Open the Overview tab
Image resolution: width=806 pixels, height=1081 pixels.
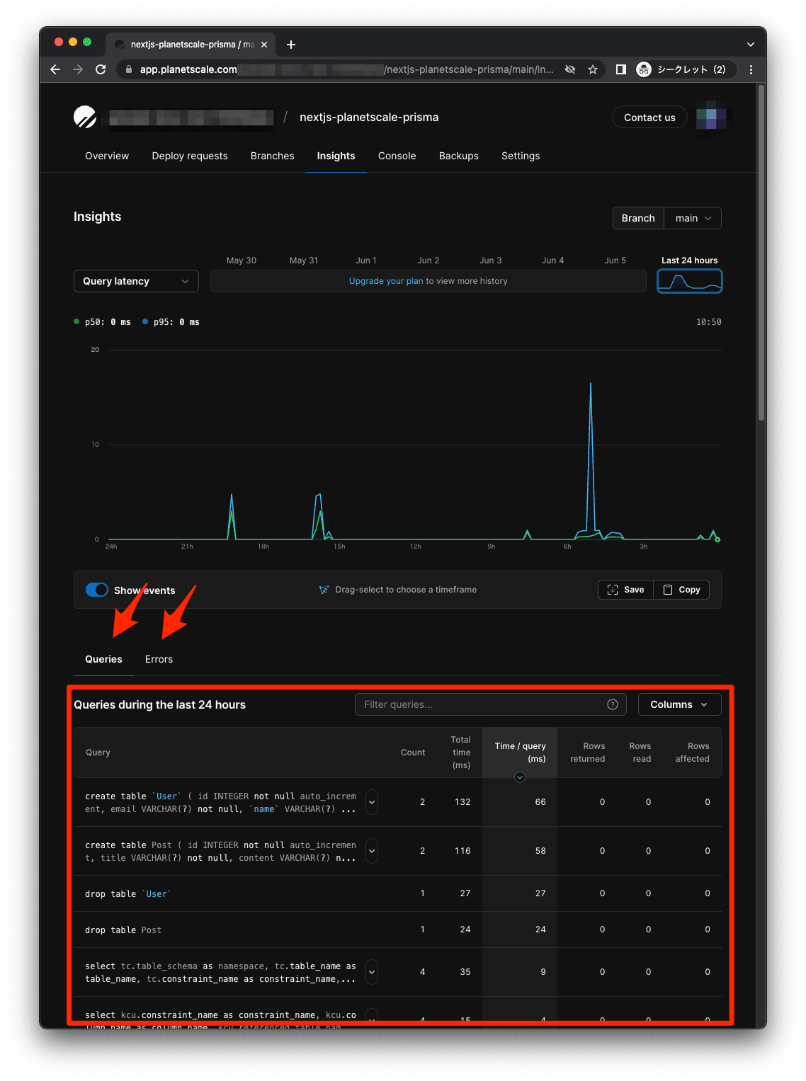point(107,156)
